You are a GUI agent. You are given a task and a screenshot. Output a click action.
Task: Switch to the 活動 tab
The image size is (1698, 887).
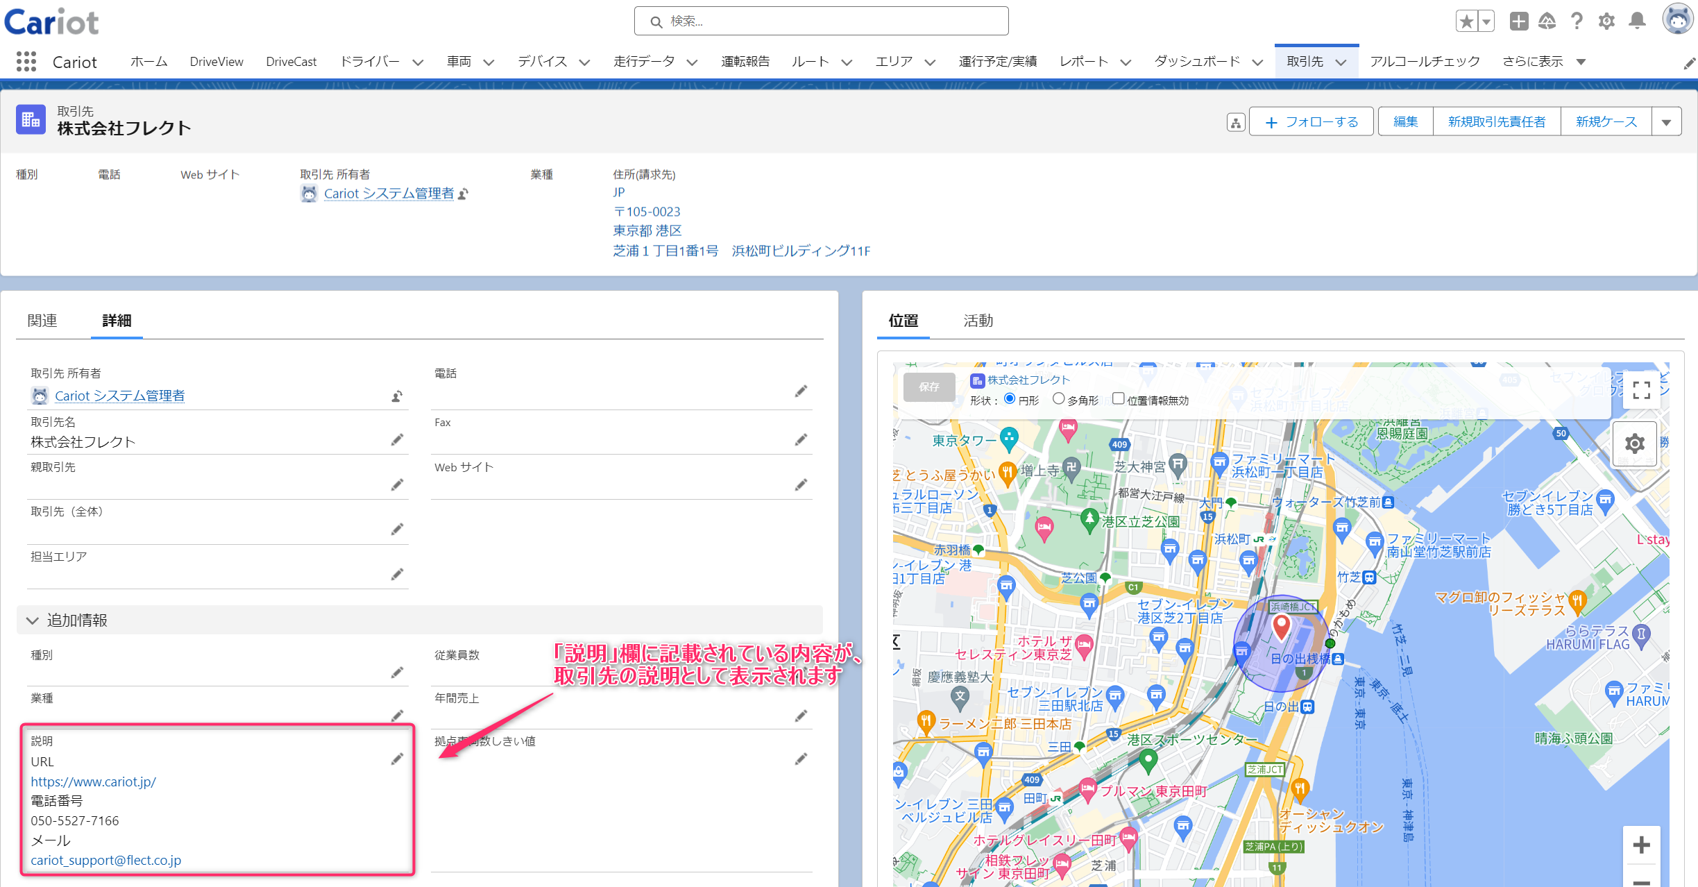(978, 321)
